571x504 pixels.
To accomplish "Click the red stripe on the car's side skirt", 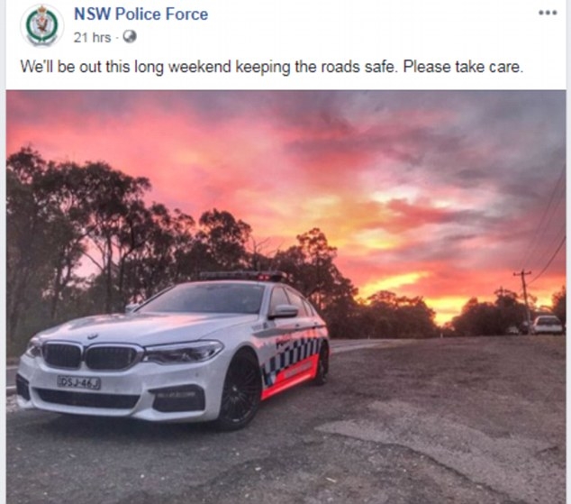I will click(289, 380).
